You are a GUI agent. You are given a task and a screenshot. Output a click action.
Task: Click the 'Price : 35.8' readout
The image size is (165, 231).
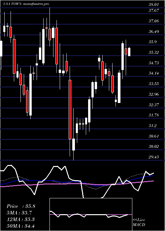[21, 206]
